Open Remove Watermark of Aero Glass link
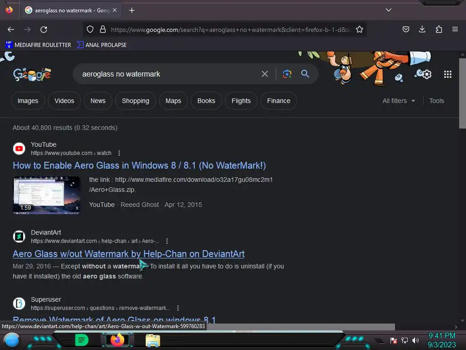466x350 pixels. tap(114, 319)
